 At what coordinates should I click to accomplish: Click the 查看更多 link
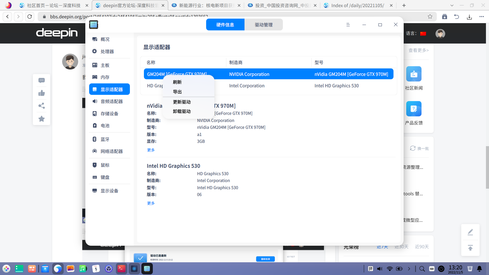[x=418, y=50]
